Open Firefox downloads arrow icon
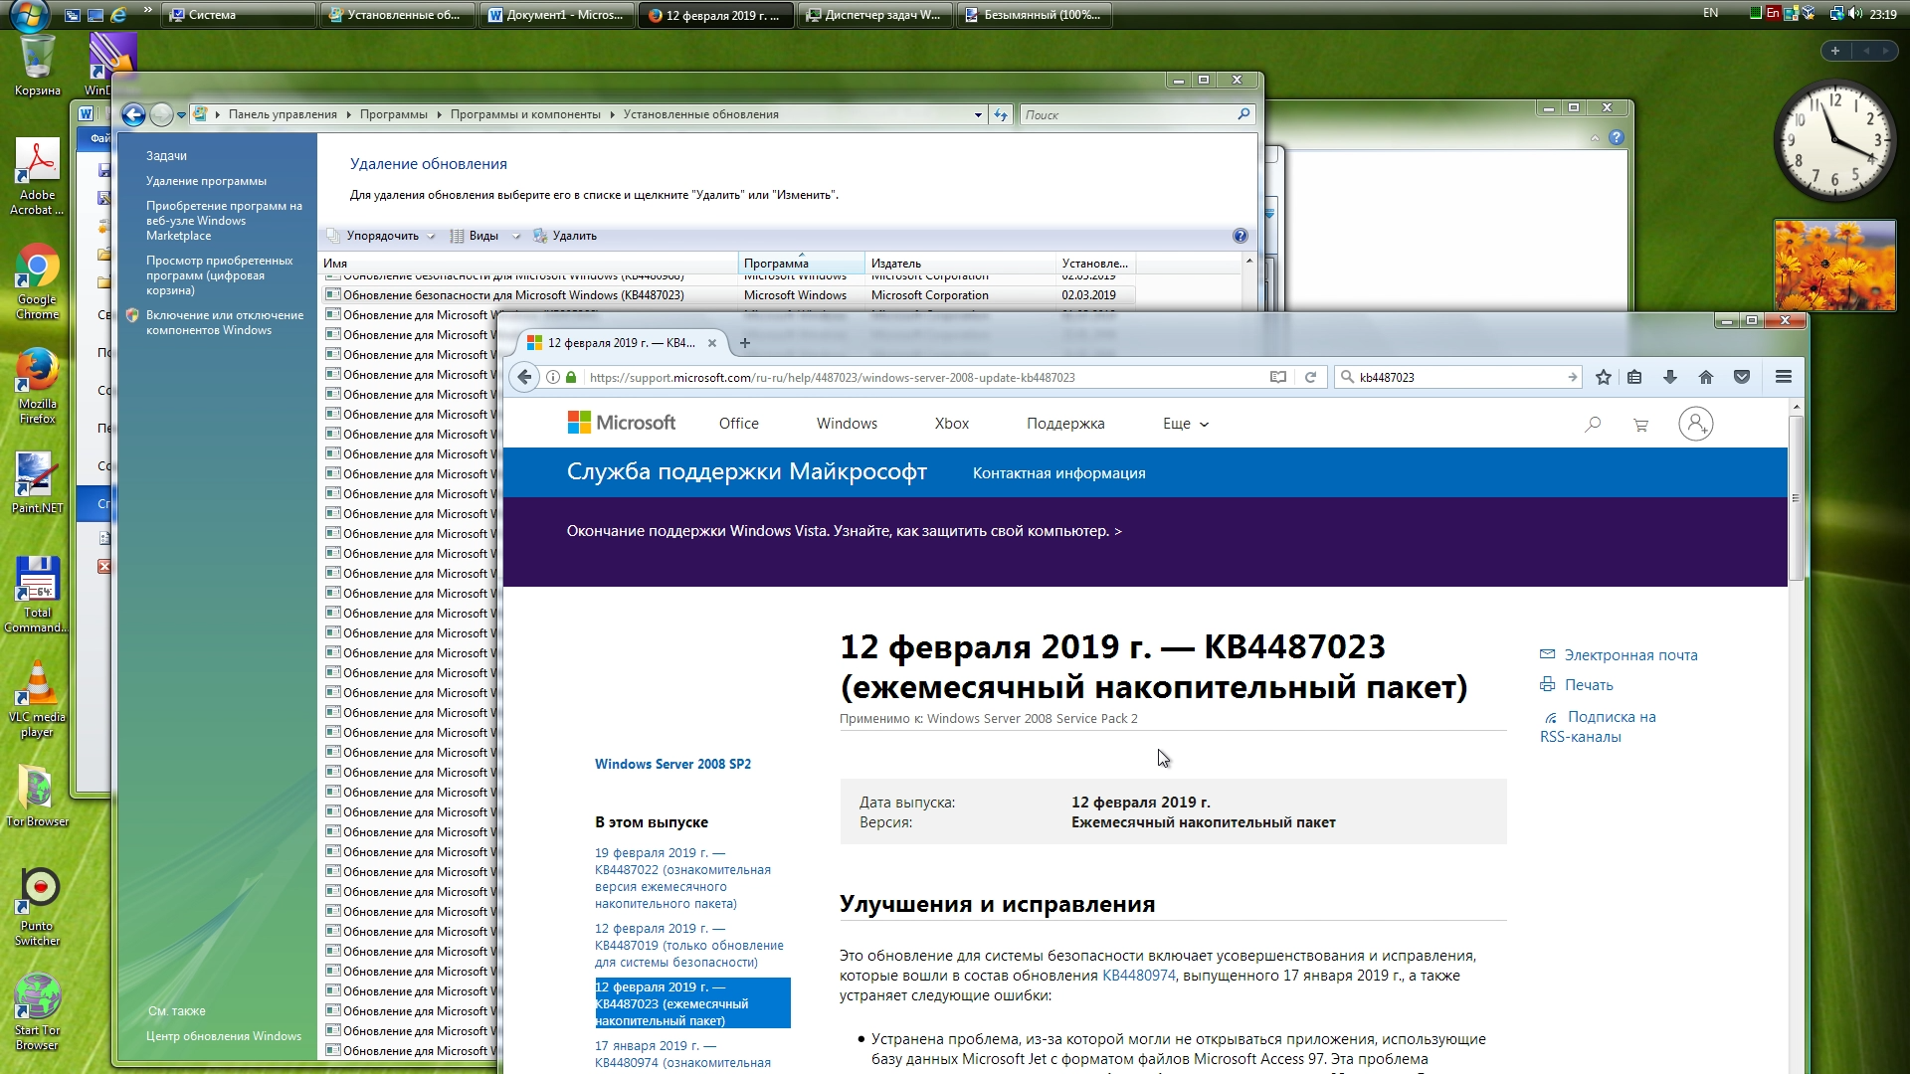Screen dimensions: 1910x1074 pyautogui.click(x=1670, y=377)
